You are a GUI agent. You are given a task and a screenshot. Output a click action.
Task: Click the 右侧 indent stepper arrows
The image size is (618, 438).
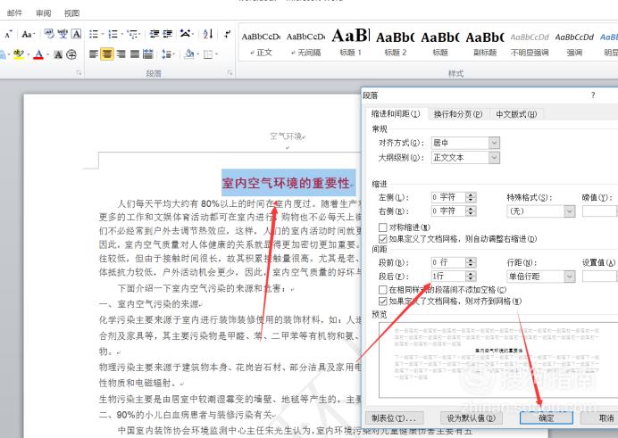click(x=471, y=211)
